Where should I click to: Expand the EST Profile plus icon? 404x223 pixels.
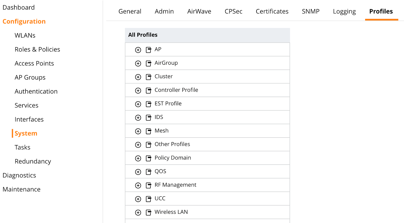pyautogui.click(x=138, y=104)
